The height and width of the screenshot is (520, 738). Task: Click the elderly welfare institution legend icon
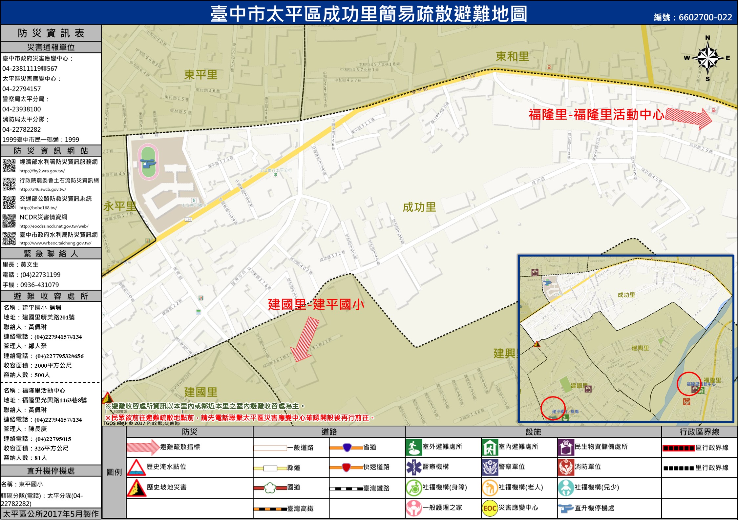pos(490,488)
